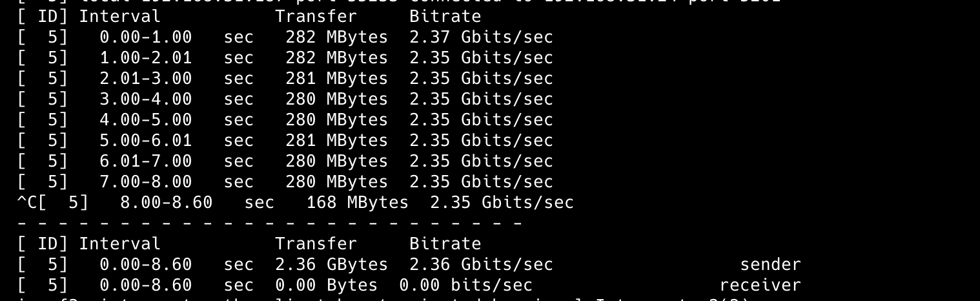The image size is (980, 301).
Task: Click the Bitrate header in summary section
Action: point(445,244)
